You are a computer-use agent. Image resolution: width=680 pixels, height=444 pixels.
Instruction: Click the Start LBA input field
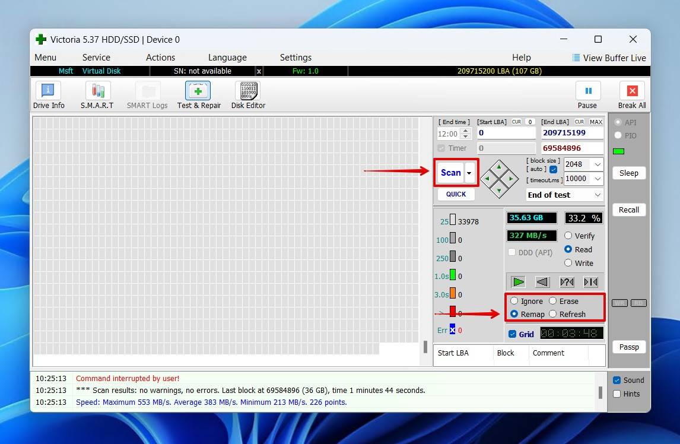click(507, 133)
